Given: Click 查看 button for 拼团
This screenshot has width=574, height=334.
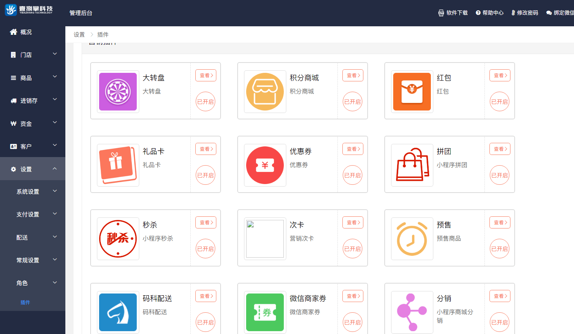Looking at the screenshot, I should click(500, 149).
